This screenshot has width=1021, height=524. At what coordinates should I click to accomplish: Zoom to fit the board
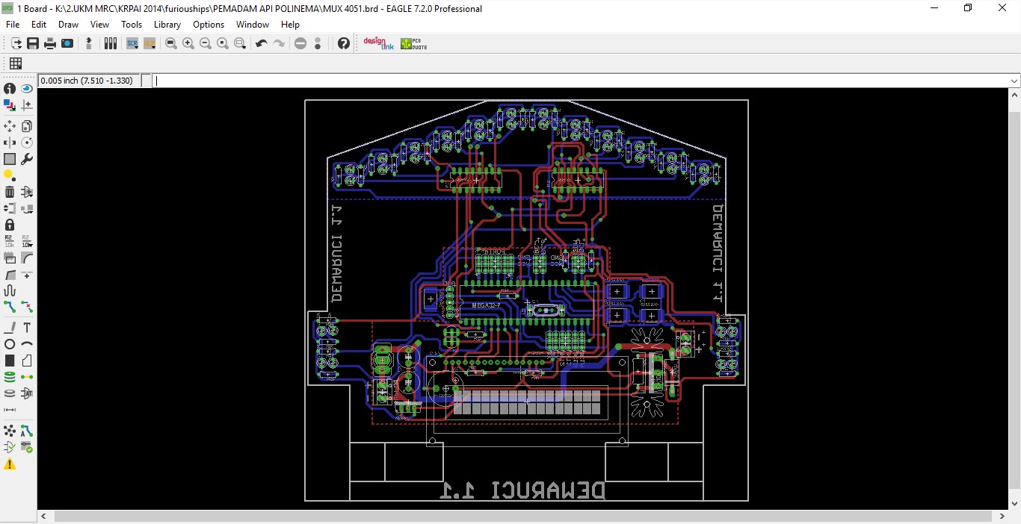click(x=171, y=43)
